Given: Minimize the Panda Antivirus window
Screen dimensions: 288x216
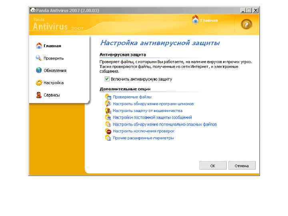Looking at the screenshot, I should [x=243, y=10].
